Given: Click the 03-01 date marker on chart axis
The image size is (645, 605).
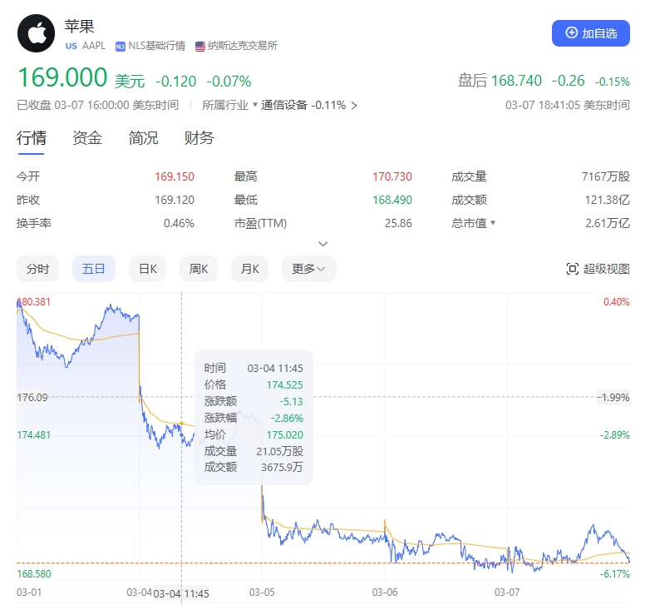Looking at the screenshot, I should pos(29,593).
